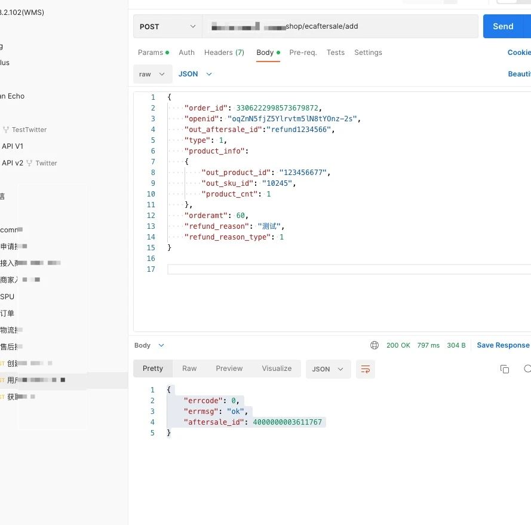Click the search response icon
This screenshot has height=525, width=531.
tap(527, 369)
